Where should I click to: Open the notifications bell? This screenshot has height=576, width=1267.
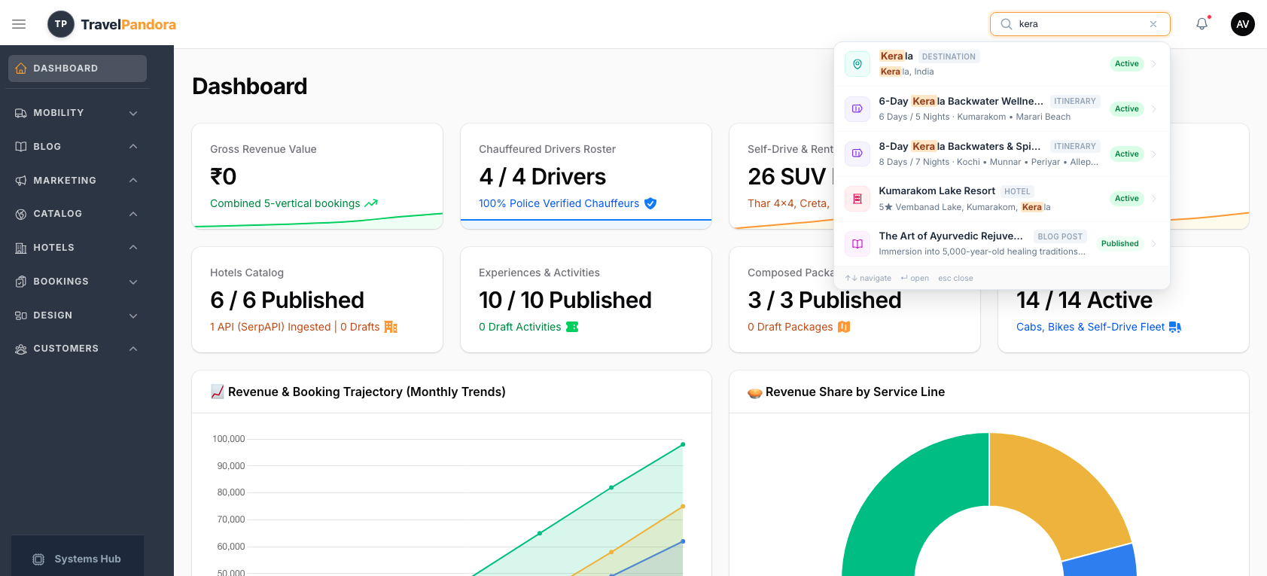(x=1202, y=24)
